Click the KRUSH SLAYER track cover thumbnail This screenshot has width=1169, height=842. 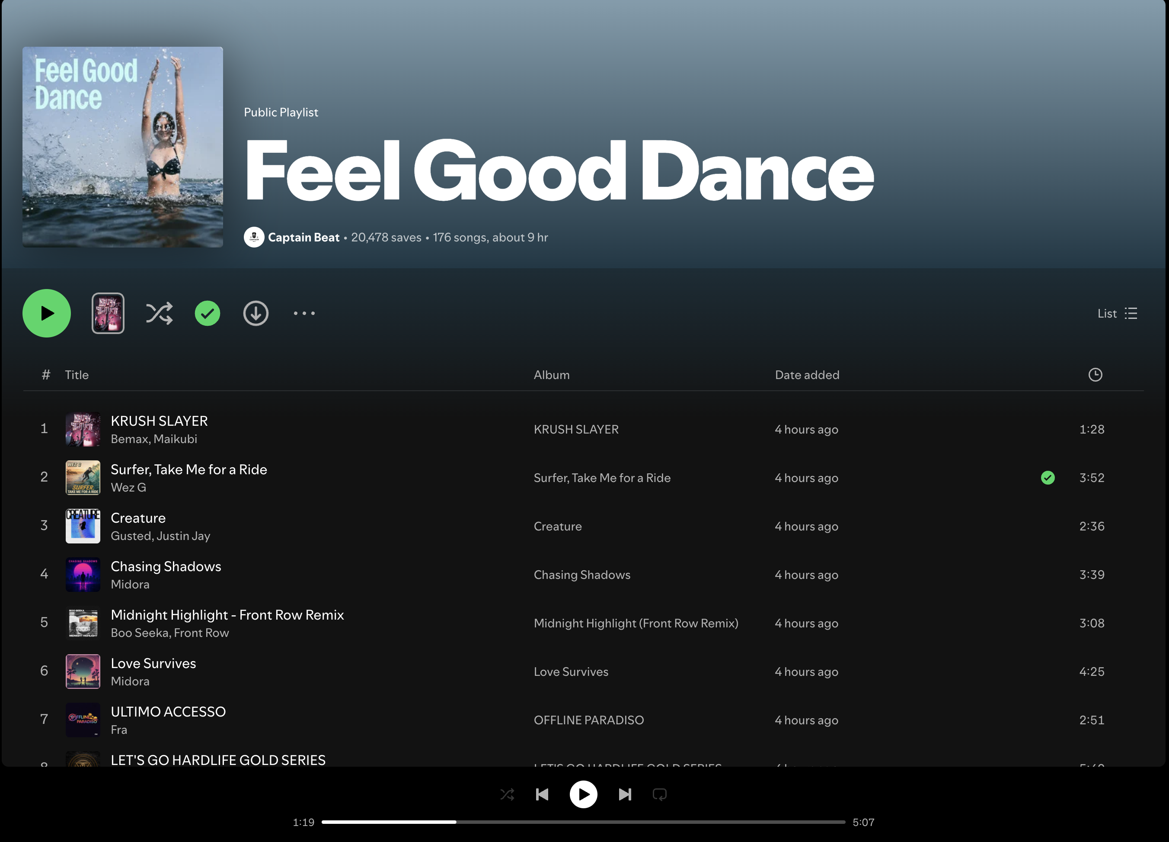tap(83, 429)
